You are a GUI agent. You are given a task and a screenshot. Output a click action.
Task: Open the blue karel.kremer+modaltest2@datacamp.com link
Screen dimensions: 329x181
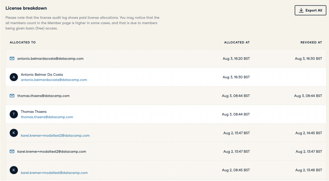click(55, 136)
